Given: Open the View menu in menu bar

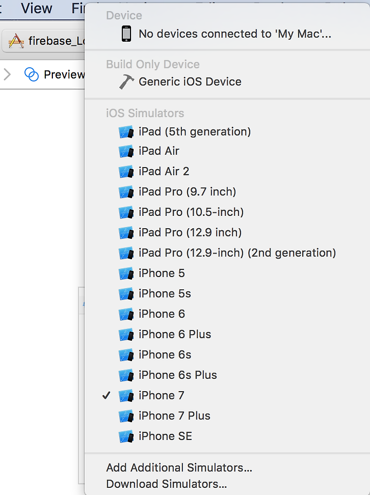Looking at the screenshot, I should 36,8.
